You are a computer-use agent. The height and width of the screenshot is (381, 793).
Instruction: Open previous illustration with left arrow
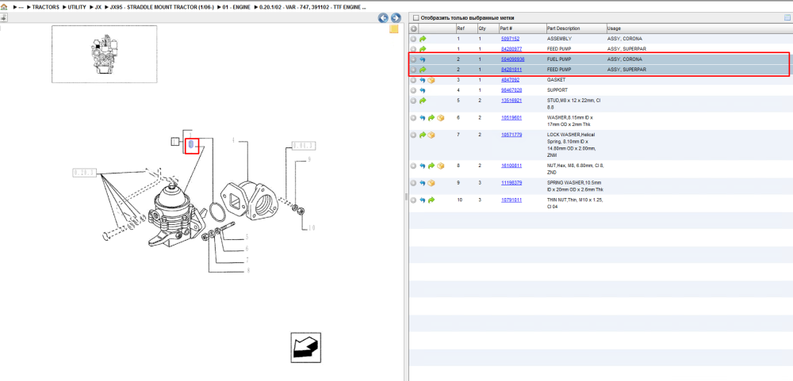(x=383, y=18)
